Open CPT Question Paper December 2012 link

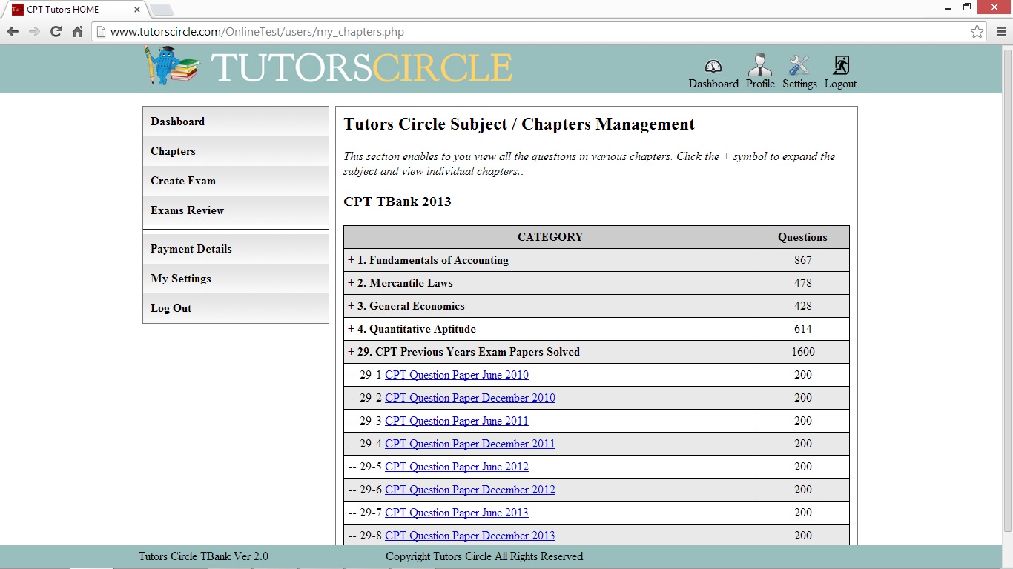click(x=470, y=490)
